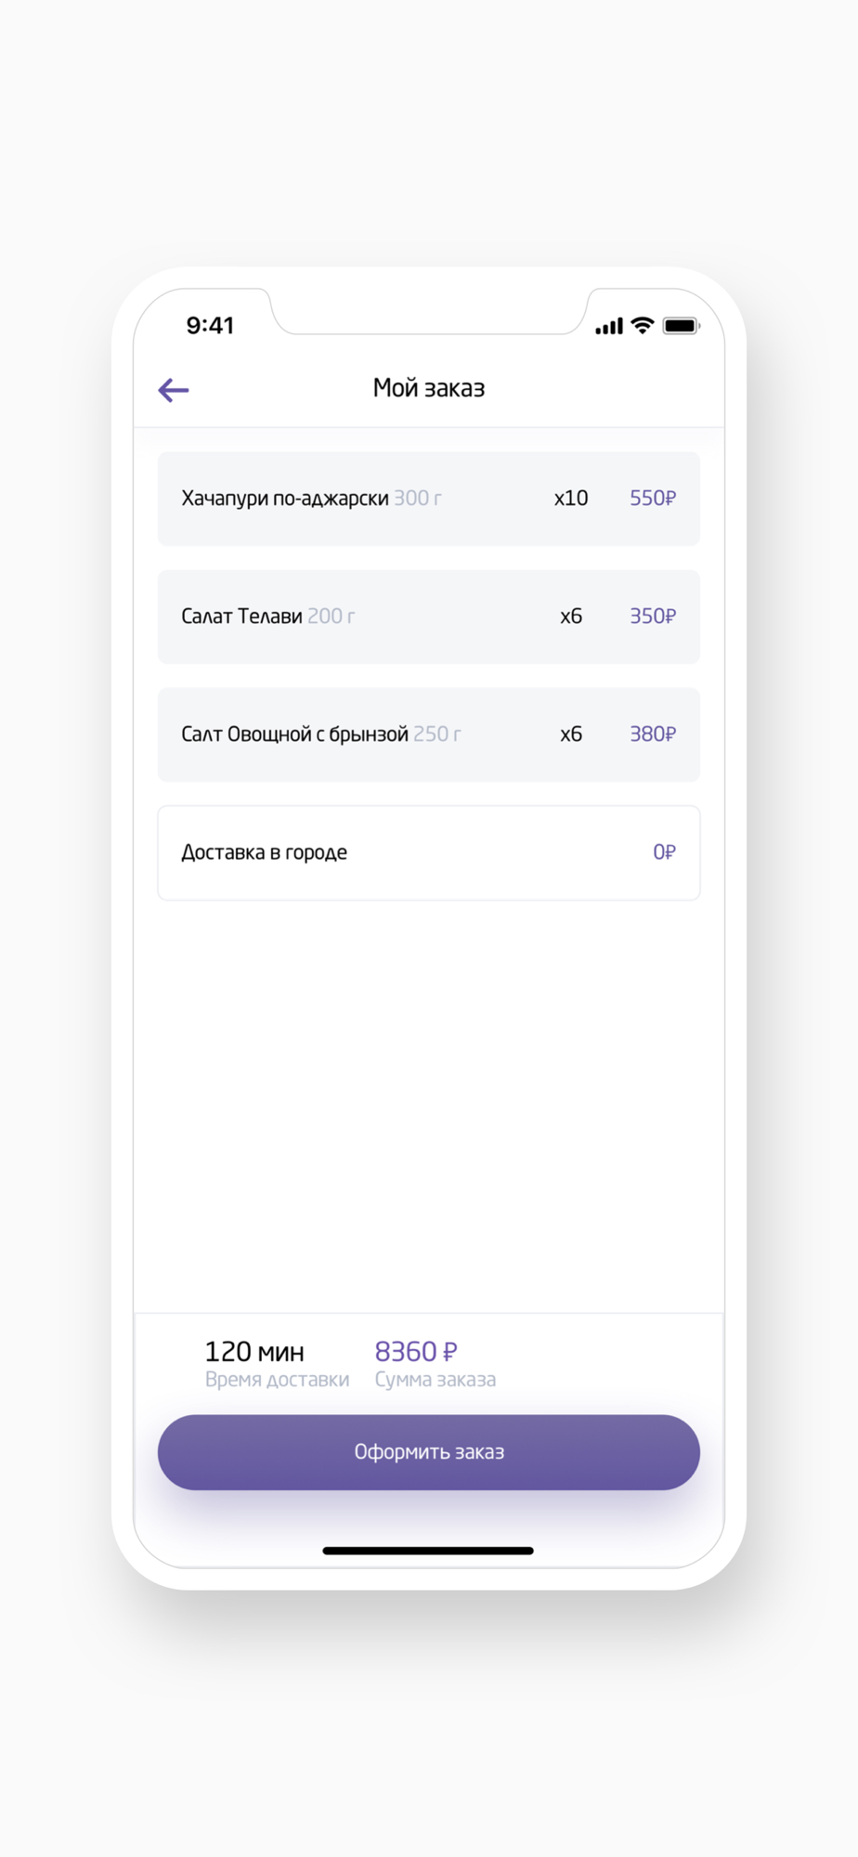Screen dimensions: 858x1857
Task: Tap the 550₽ price label
Action: click(653, 499)
